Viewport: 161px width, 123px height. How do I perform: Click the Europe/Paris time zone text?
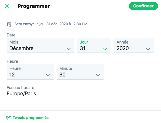tap(21, 94)
